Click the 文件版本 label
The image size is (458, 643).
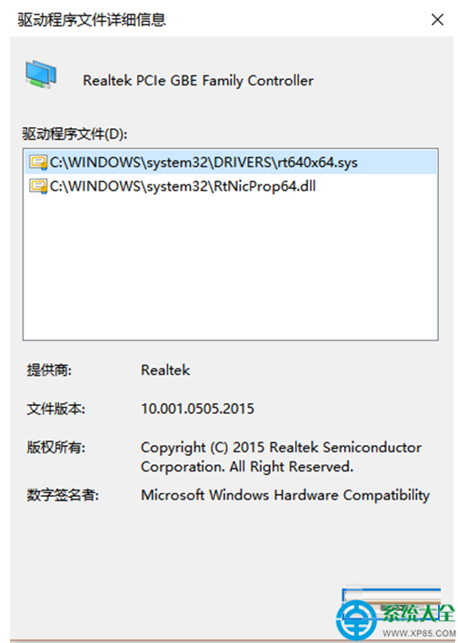(55, 409)
